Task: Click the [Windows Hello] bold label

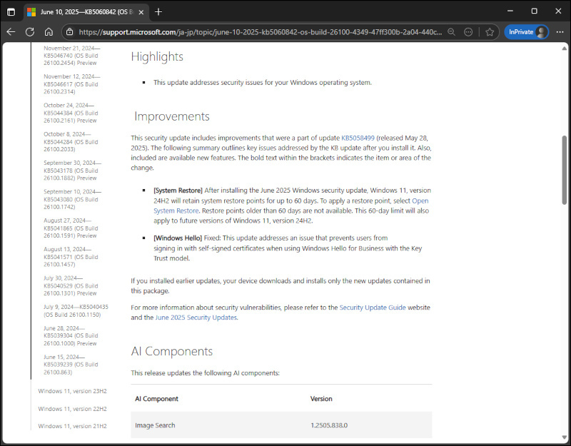Action: pos(177,238)
